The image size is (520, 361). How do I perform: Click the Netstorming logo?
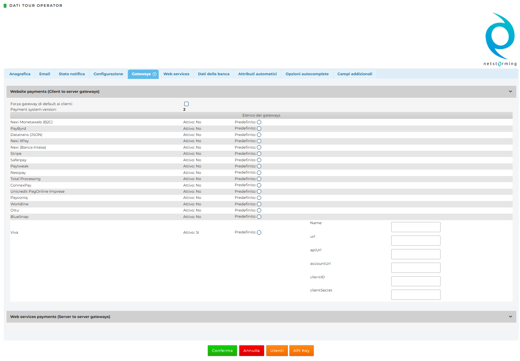click(500, 39)
